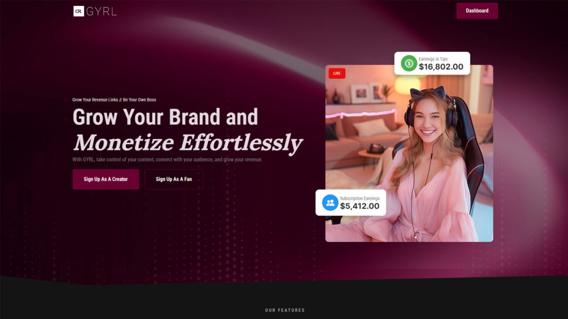
Task: Click the Grow Your Revenue Links tagline
Action: (114, 100)
